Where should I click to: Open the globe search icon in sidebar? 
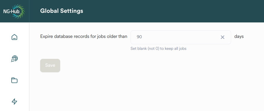click(15, 59)
